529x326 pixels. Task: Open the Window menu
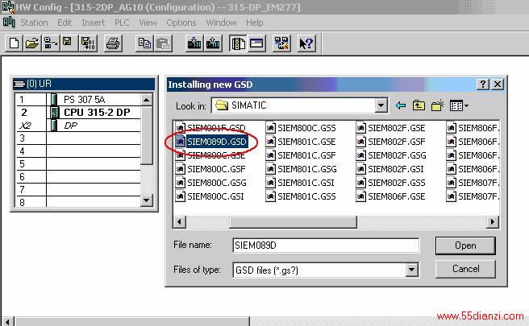[x=221, y=23]
